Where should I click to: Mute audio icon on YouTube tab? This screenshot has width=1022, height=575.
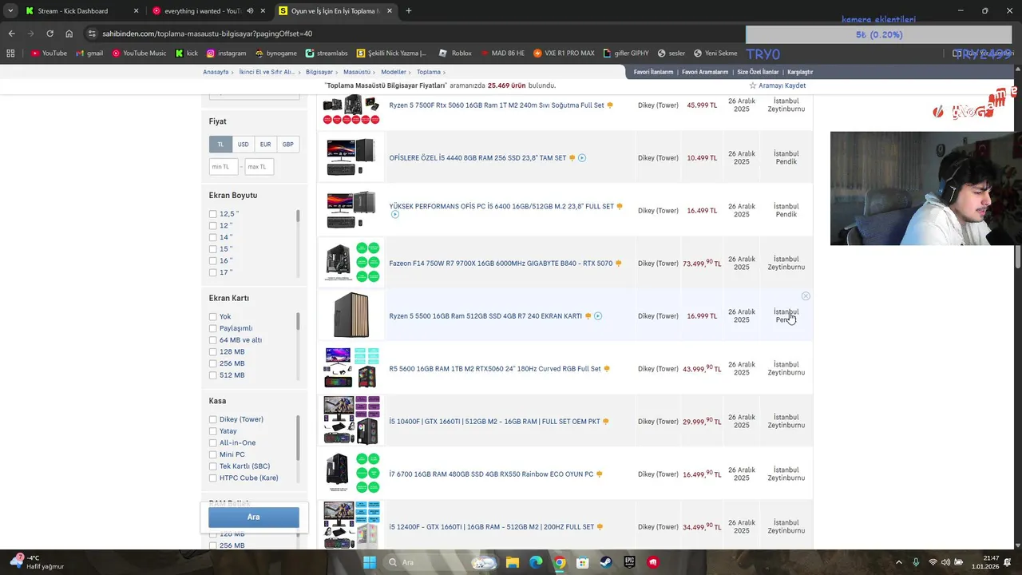[x=250, y=11]
